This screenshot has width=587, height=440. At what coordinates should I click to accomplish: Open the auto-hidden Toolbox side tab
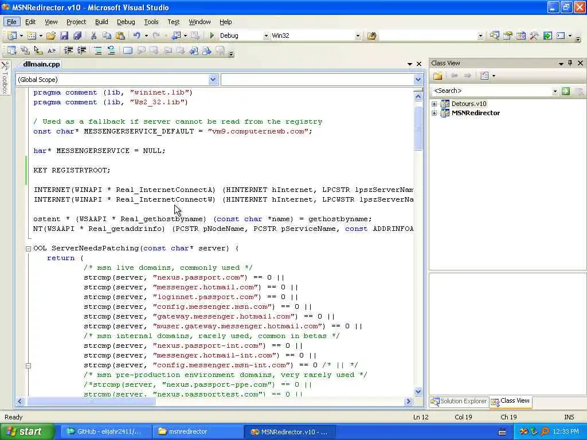point(5,78)
